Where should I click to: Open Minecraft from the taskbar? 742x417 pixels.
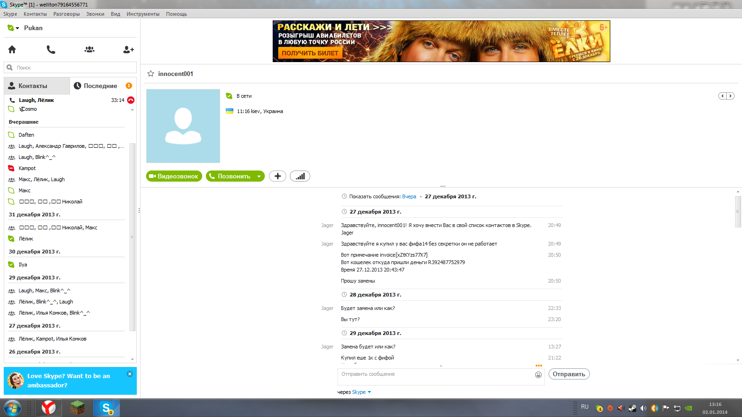coord(77,408)
